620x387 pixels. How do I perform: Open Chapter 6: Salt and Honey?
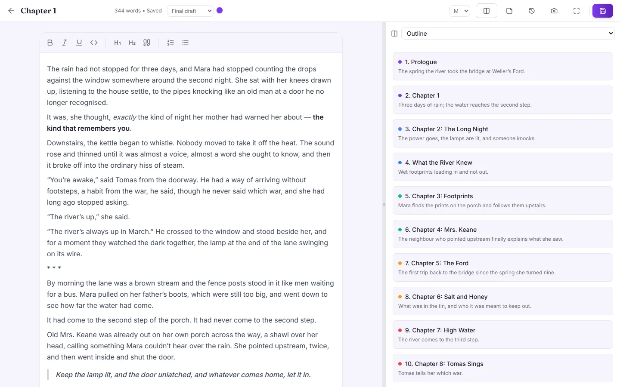(x=503, y=301)
